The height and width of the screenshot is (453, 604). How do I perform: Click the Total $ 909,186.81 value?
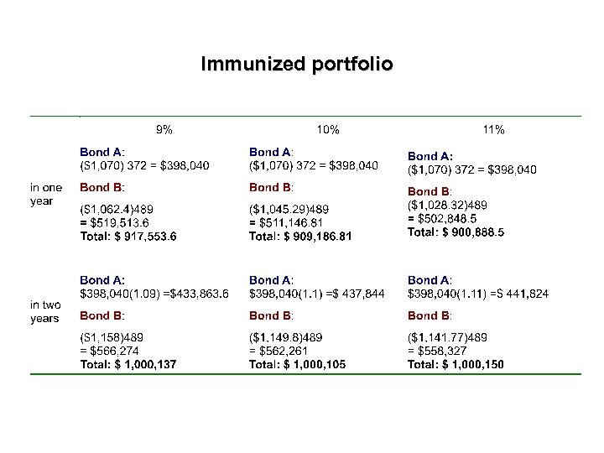[300, 237]
